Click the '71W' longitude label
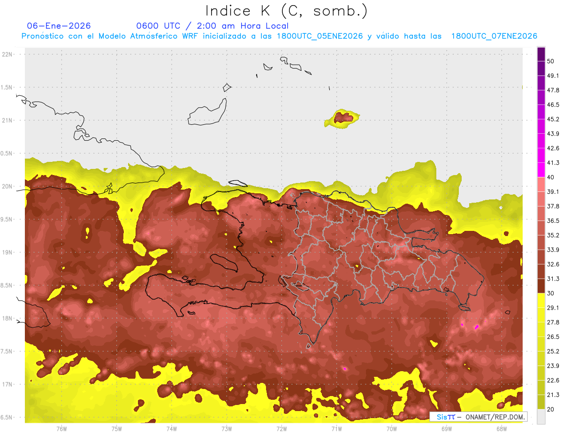The image size is (563, 435). coord(336,428)
